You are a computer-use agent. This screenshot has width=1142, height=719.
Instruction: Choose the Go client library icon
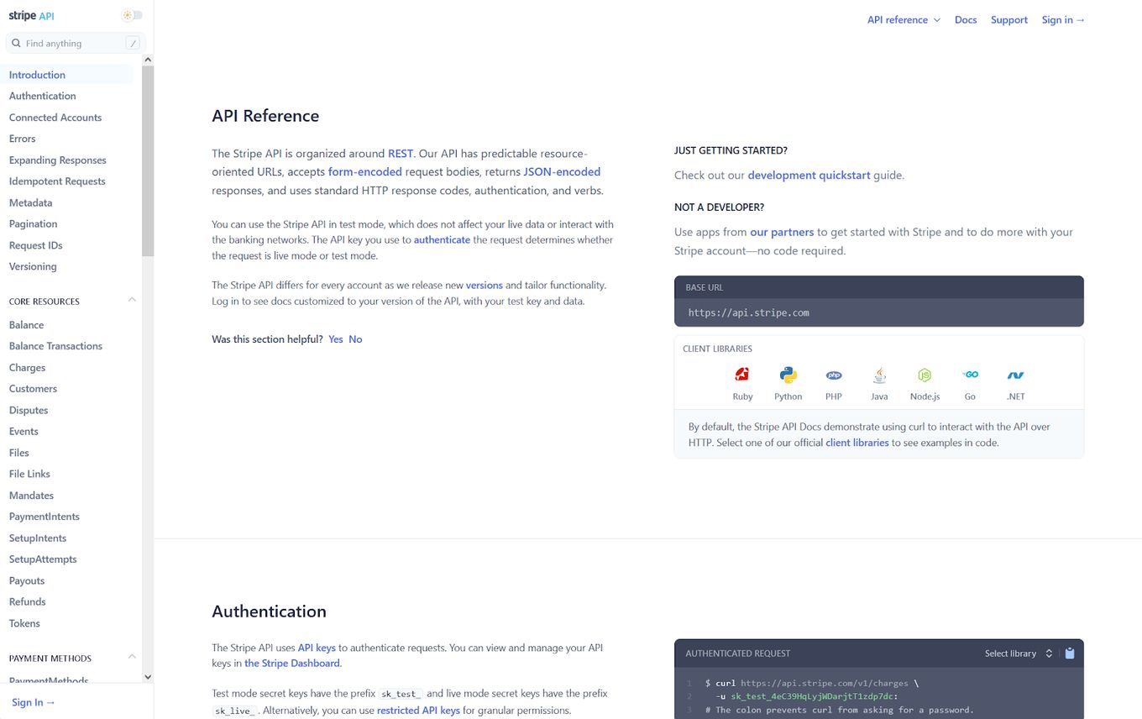pyautogui.click(x=970, y=375)
